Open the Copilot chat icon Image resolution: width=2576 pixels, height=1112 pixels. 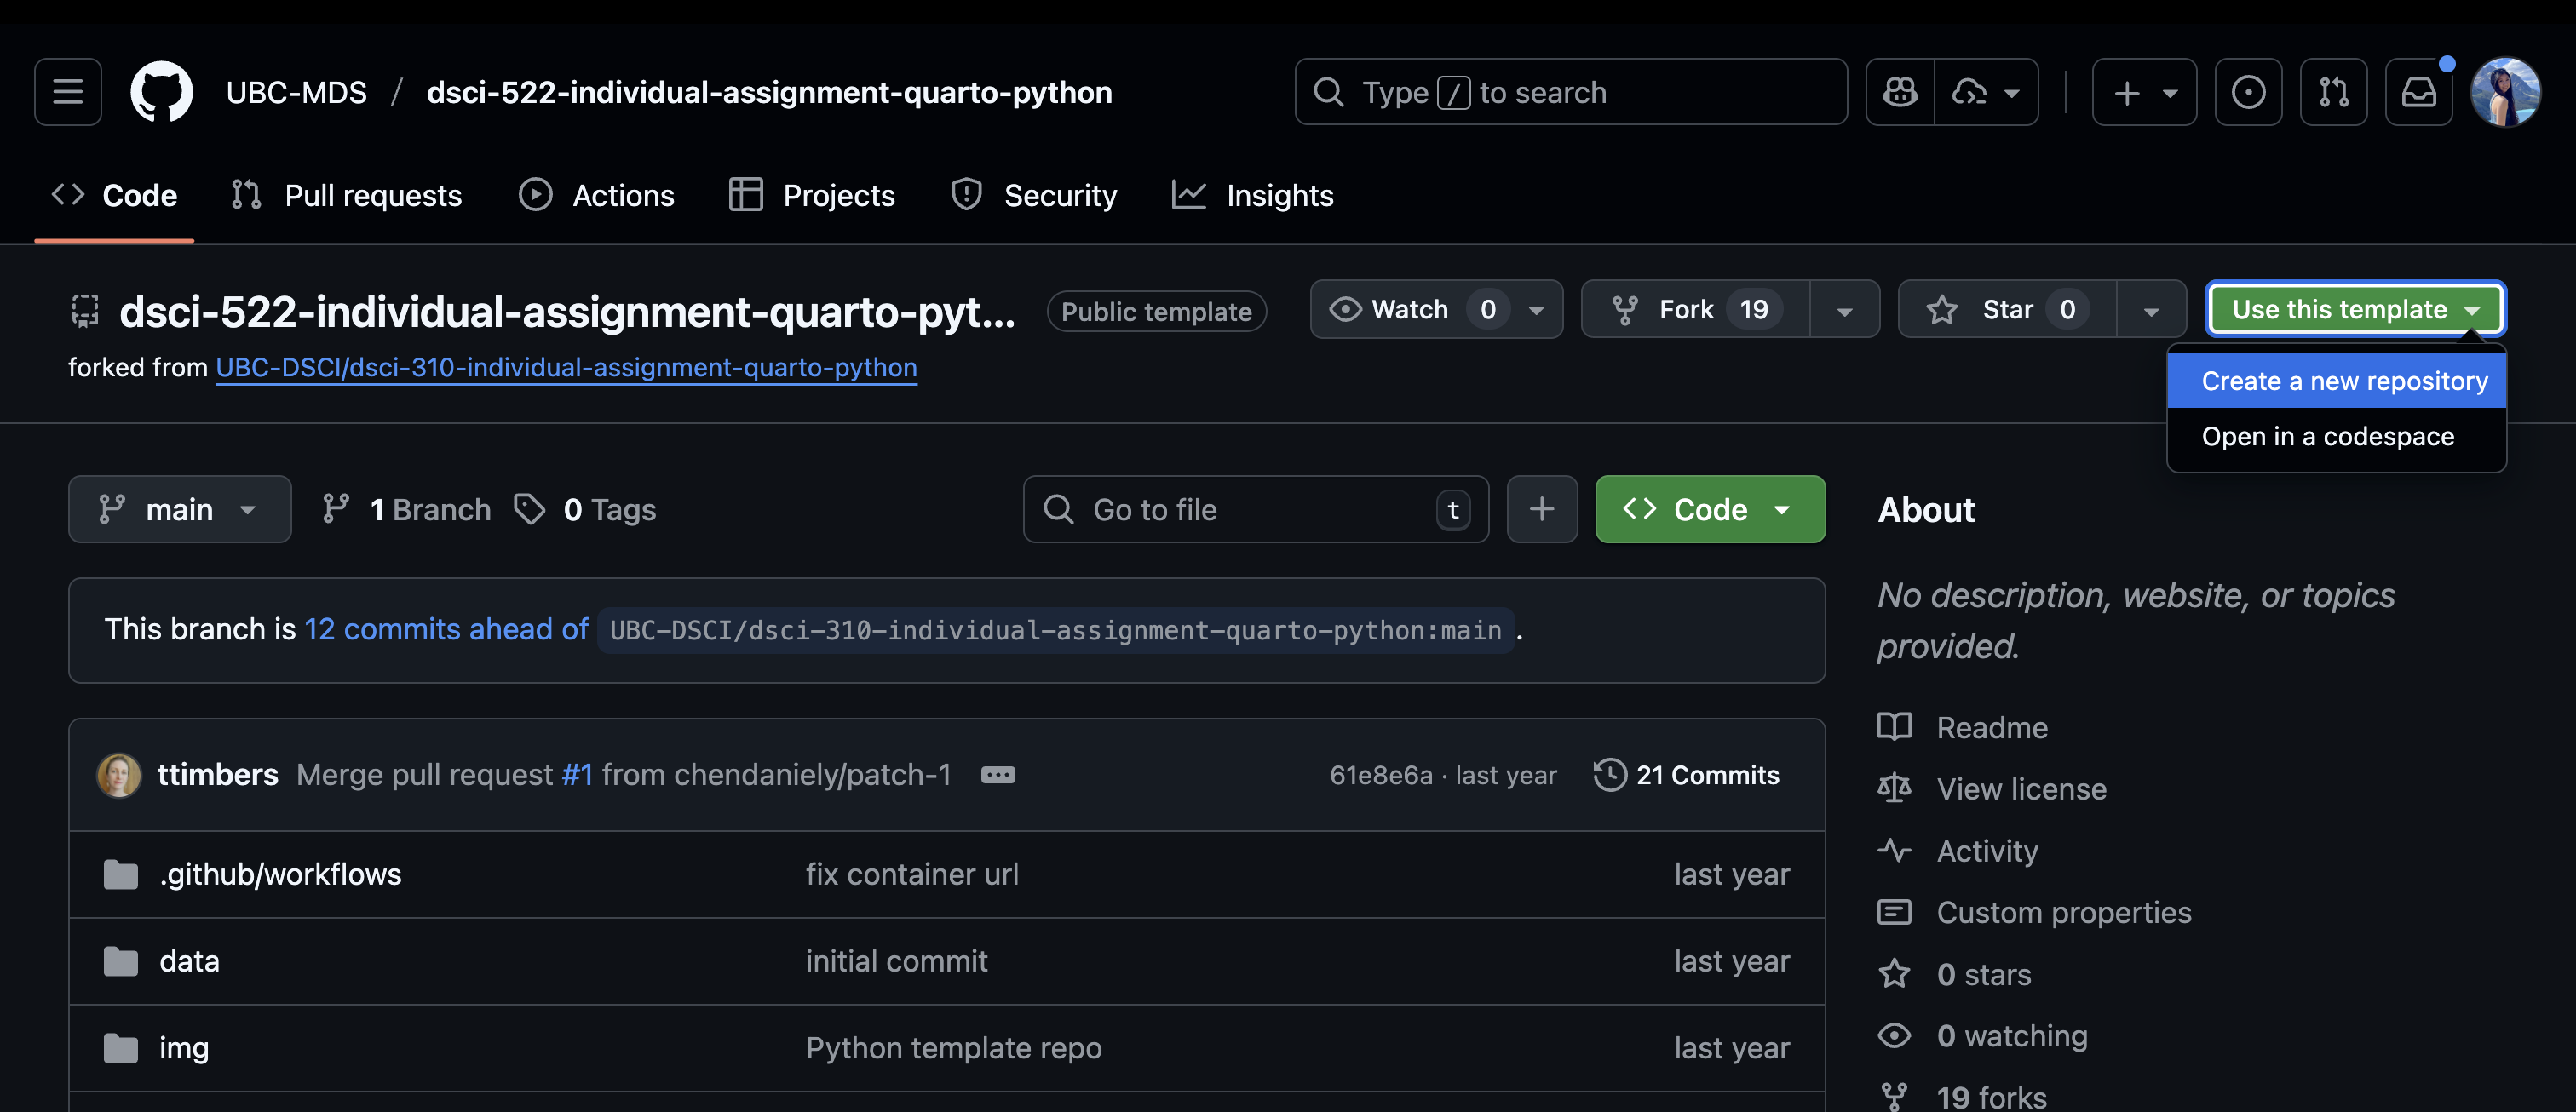(x=1900, y=92)
